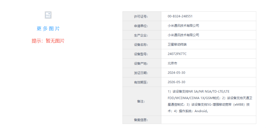Select the 有效期至 label cell
267x130 pixels.
pos(141,82)
